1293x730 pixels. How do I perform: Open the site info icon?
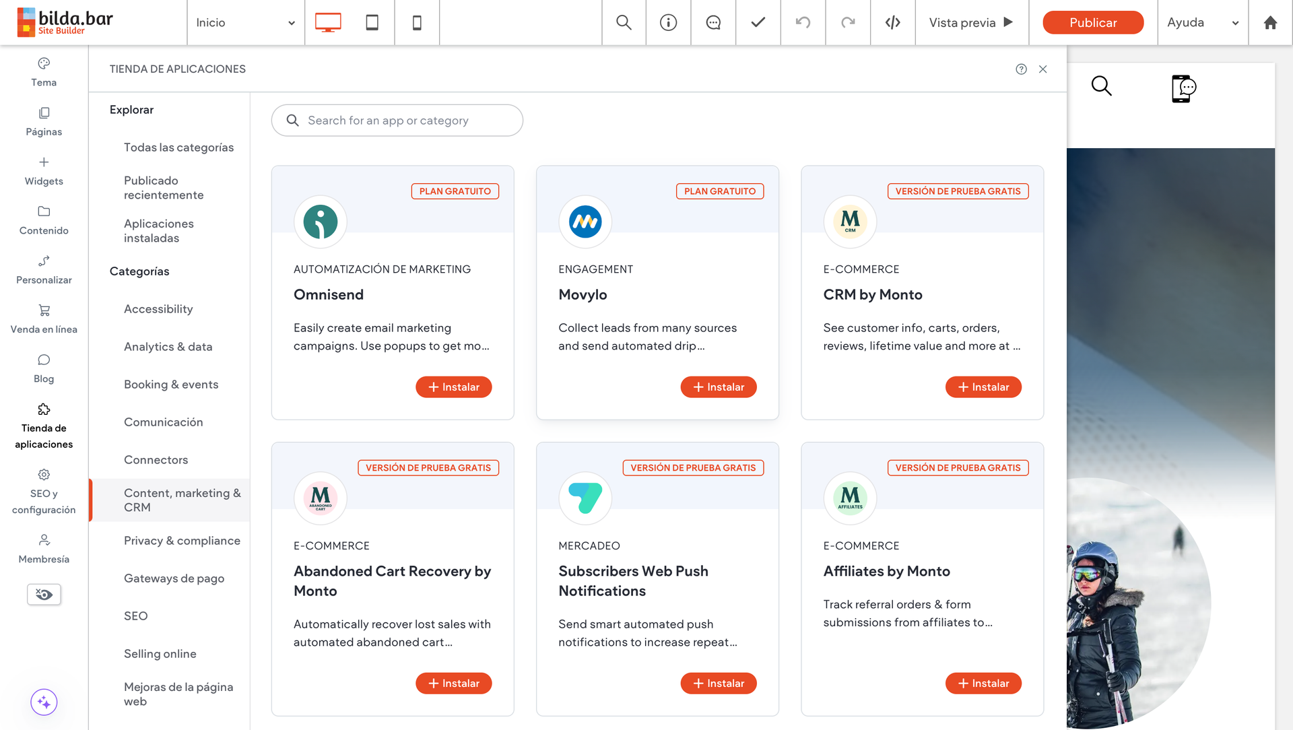[x=668, y=22]
